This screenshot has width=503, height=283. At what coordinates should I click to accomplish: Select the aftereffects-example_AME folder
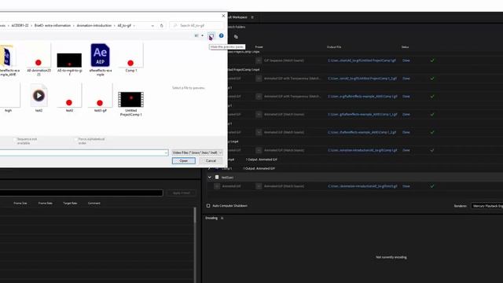(9, 60)
